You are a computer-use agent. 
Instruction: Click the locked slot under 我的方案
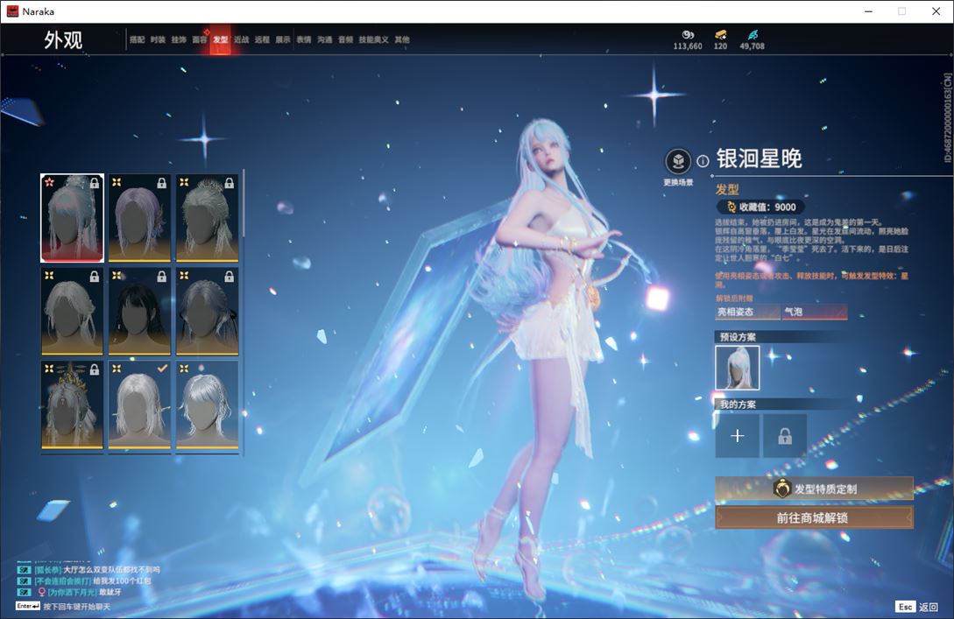coord(785,435)
